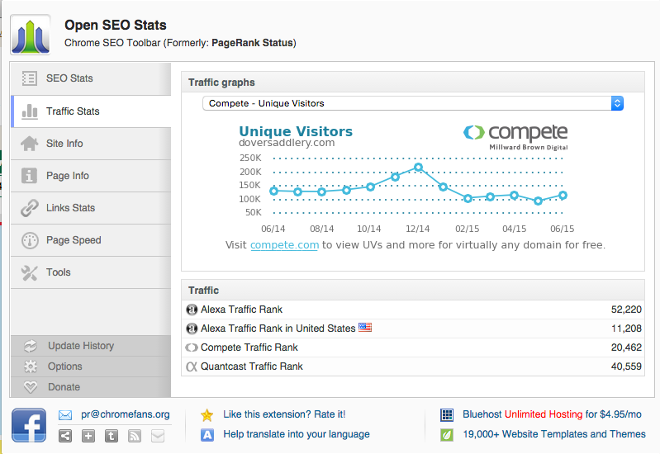
Task: Click the Traffic graphs section header
Action: click(413, 83)
